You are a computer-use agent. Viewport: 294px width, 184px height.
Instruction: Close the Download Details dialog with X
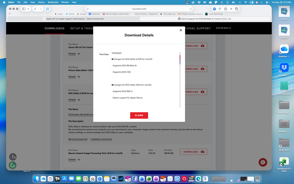[x=181, y=30]
